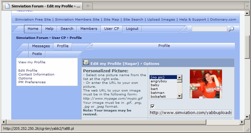Screen dimensions: 251x133
Task: Open the Members tab
Action: (88, 29)
